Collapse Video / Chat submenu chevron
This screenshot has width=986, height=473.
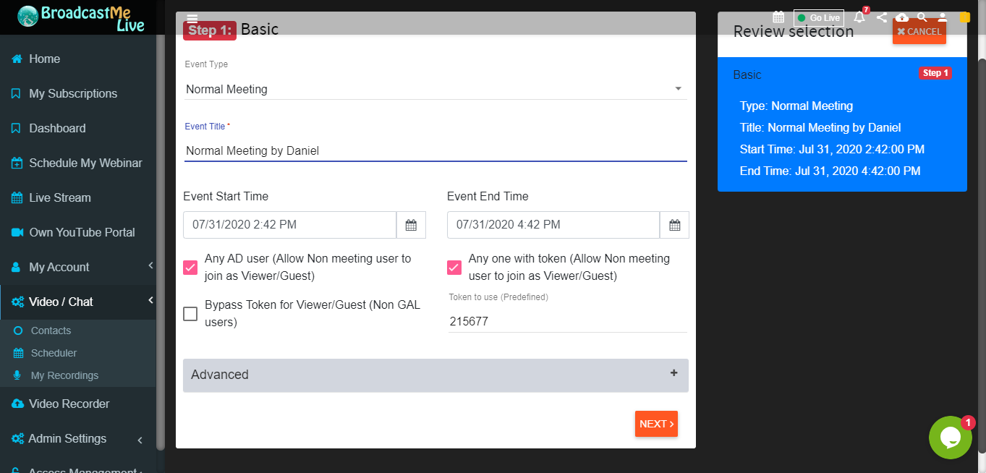coord(150,301)
